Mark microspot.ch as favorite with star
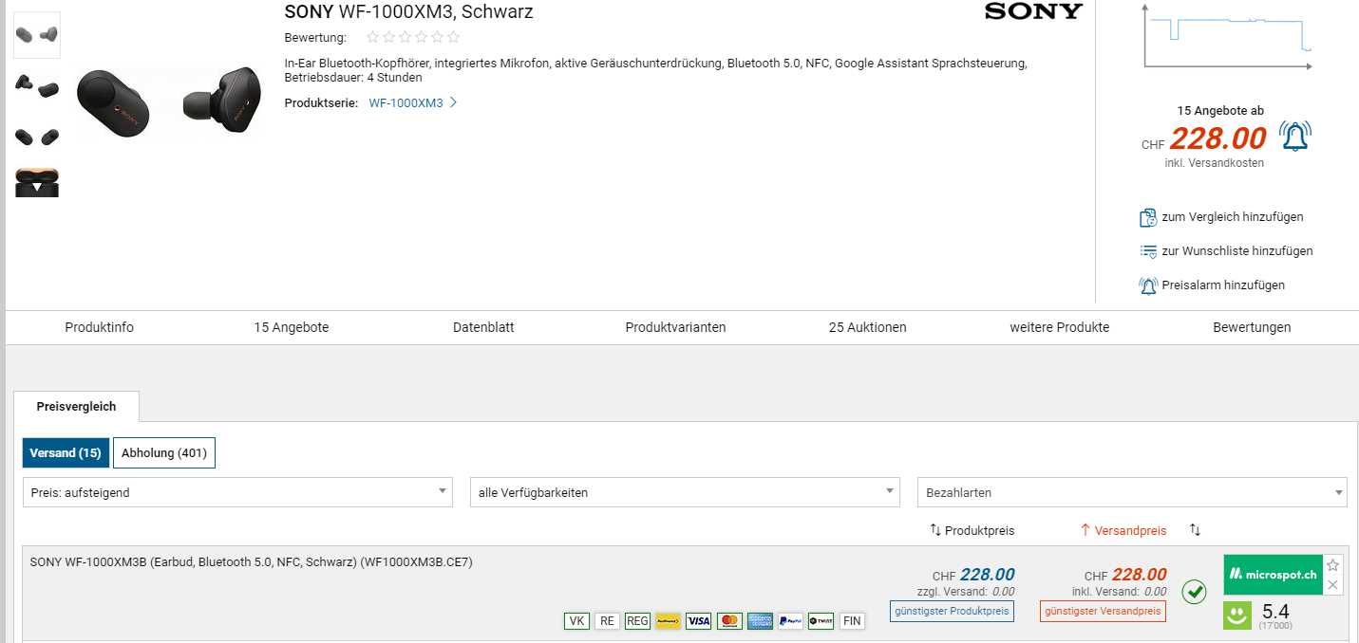The height and width of the screenshot is (643, 1359). 1332,565
